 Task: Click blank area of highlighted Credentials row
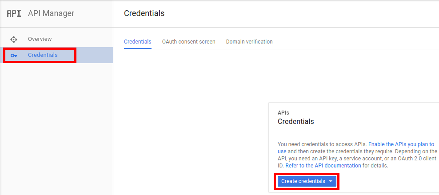click(94, 55)
